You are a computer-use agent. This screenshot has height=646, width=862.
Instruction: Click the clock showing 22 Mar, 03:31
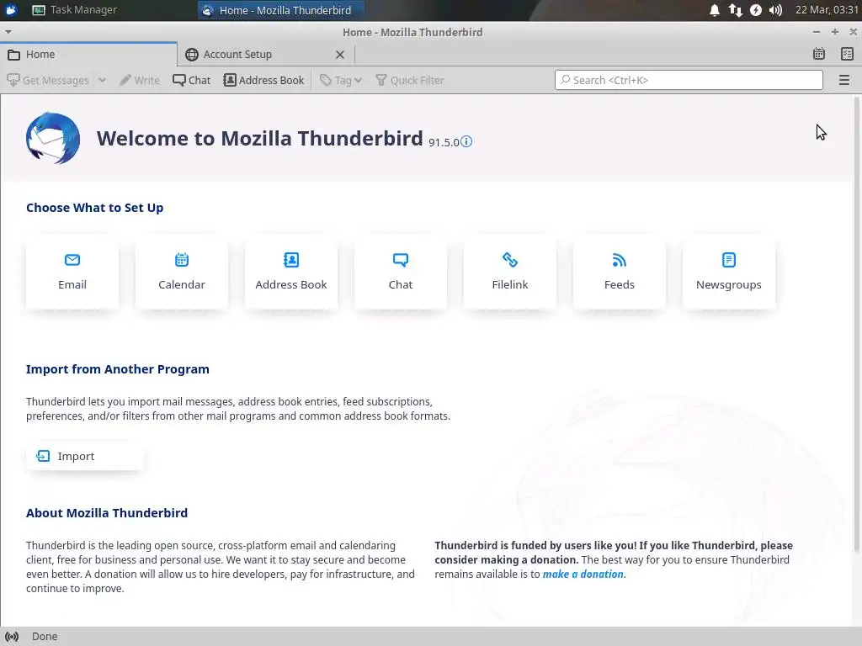coord(827,10)
